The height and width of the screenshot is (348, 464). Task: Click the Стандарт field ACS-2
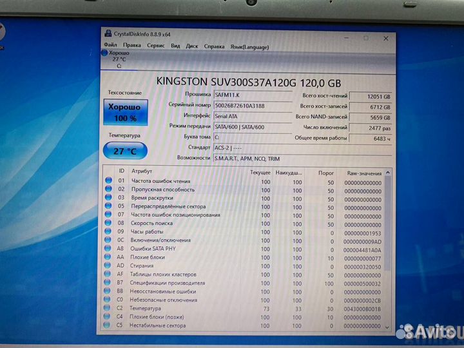point(302,148)
